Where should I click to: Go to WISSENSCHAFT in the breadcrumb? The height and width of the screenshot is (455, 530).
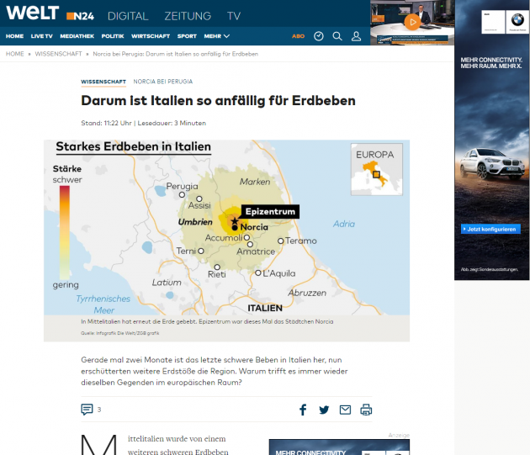coord(58,54)
